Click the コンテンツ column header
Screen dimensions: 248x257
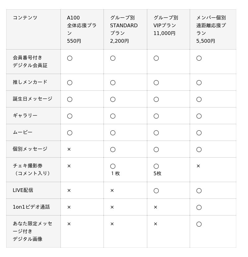25,18
